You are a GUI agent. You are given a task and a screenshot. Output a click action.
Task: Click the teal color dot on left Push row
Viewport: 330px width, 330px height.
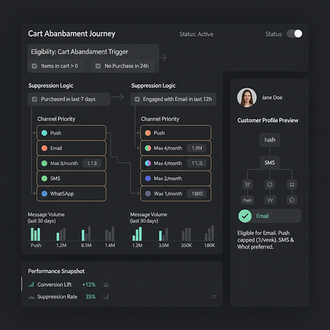click(x=44, y=133)
